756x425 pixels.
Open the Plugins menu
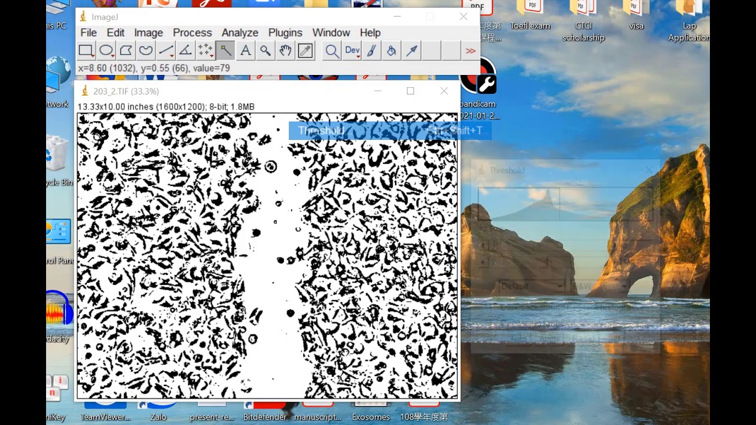click(x=285, y=32)
